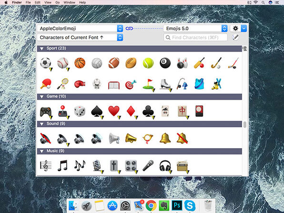284x213 pixels.
Task: Select the volleyball emoji
Action: click(97, 63)
